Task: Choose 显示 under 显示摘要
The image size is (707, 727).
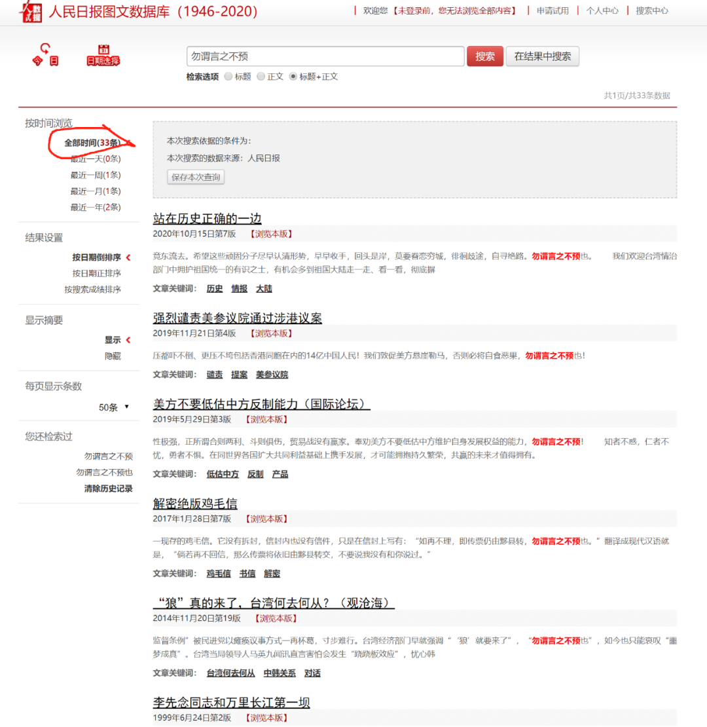Action: click(113, 340)
